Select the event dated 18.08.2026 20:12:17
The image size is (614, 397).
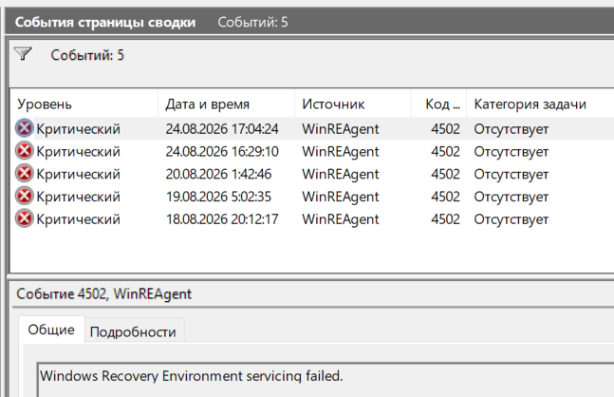pos(312,219)
